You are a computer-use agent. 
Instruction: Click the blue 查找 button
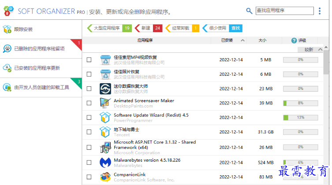click(x=235, y=28)
